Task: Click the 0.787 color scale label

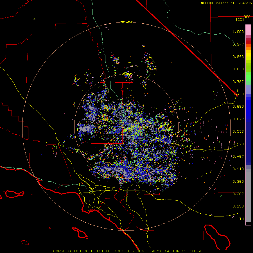Action: 238,82
